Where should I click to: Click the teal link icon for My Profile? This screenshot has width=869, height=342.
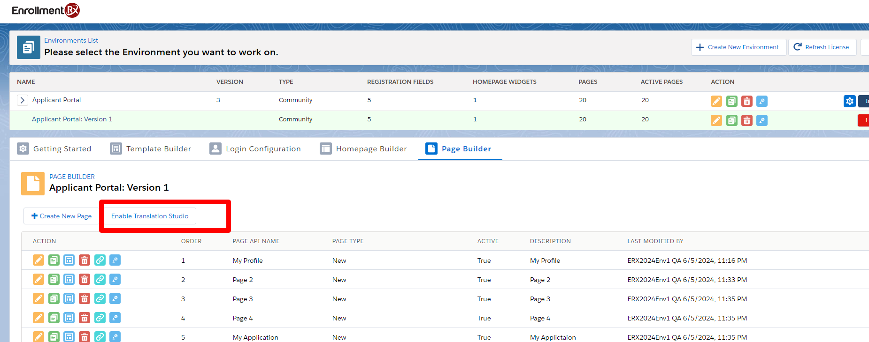pos(100,260)
